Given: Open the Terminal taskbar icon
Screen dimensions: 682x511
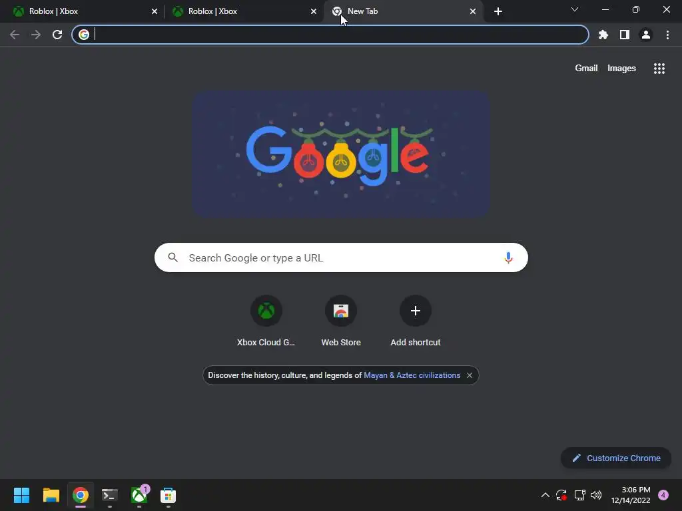Looking at the screenshot, I should [110, 495].
